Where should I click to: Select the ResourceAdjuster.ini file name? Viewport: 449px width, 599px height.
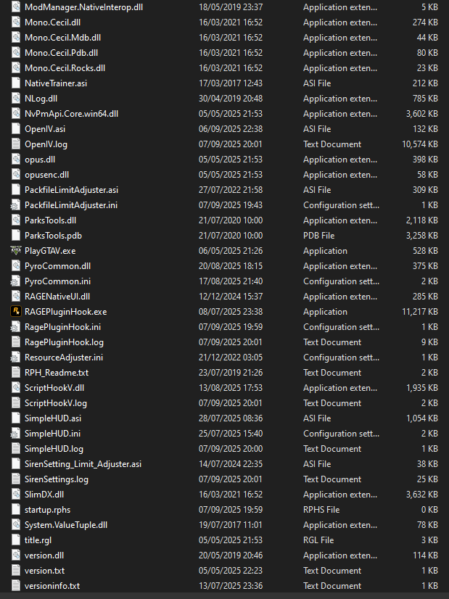(x=64, y=358)
